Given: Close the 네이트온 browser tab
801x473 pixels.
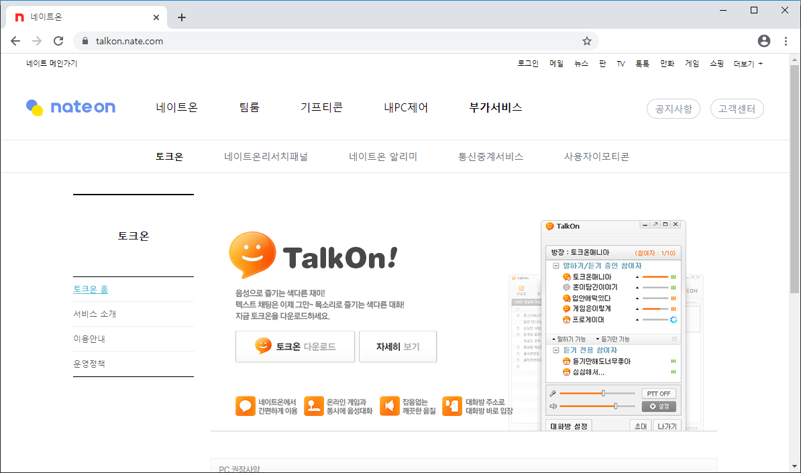Looking at the screenshot, I should point(156,17).
